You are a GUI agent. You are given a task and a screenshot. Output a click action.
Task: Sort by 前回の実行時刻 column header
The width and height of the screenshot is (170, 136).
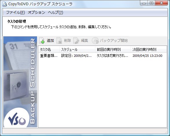coord(113,50)
